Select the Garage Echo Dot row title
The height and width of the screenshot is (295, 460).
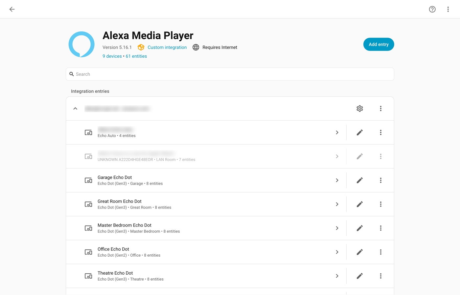click(x=115, y=177)
